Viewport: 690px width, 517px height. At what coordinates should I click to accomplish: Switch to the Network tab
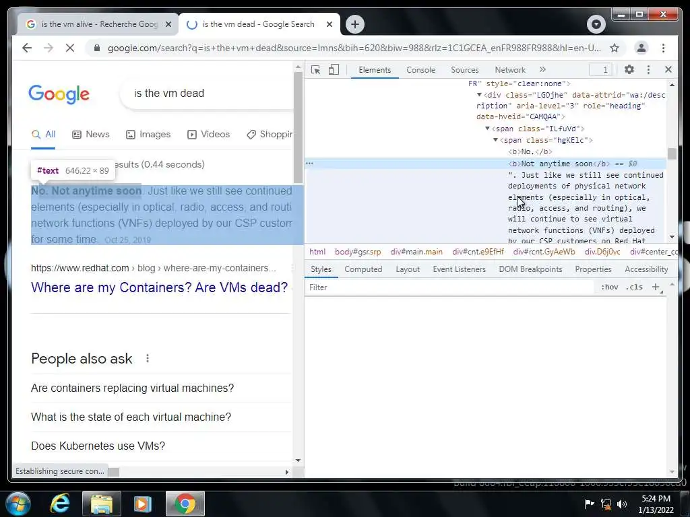click(x=510, y=70)
